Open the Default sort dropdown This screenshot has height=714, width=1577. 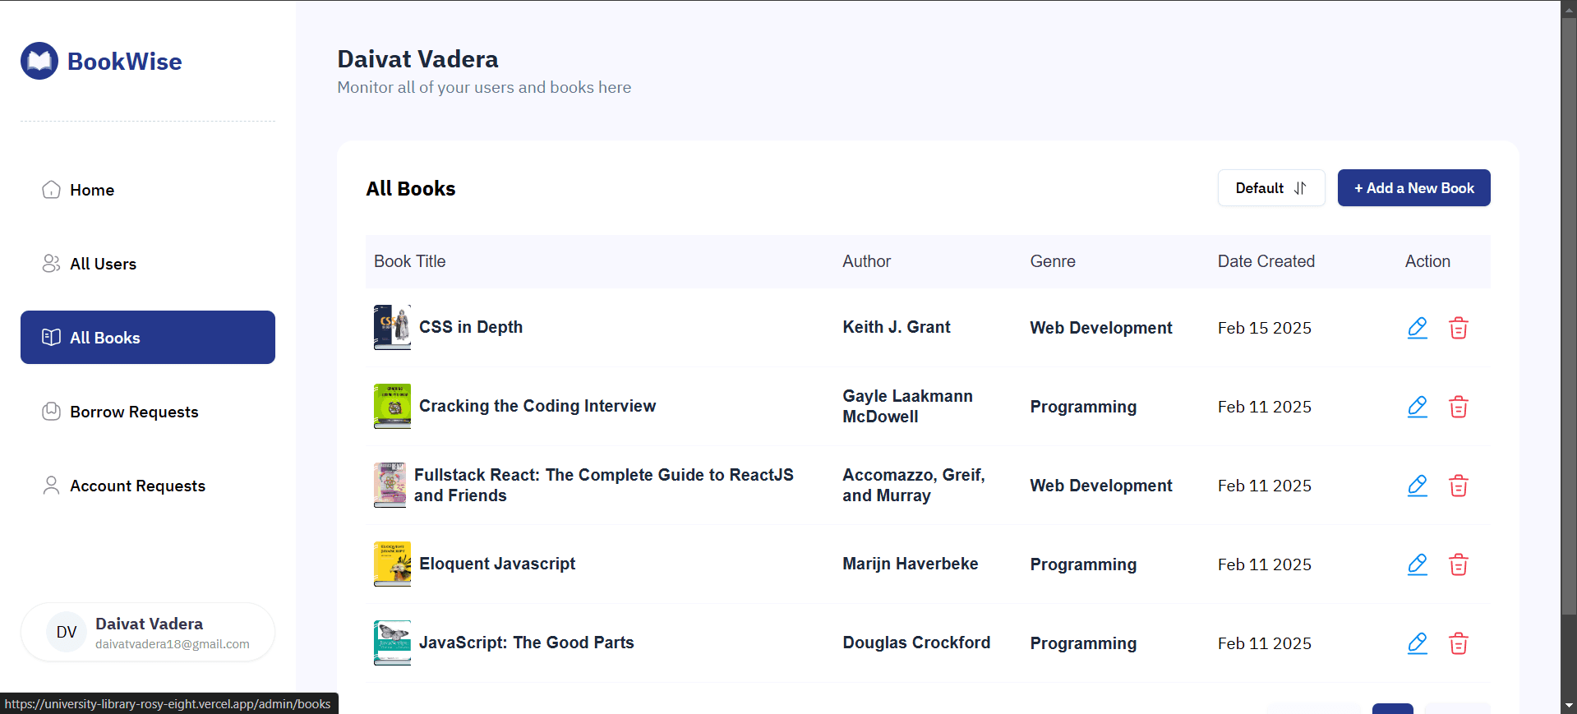(1270, 188)
